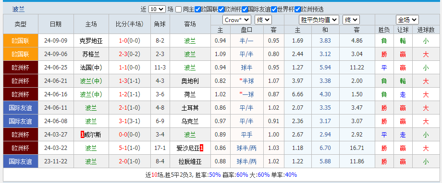
Task: Click the 克罗地亚 home team name
Action: (x=91, y=41)
